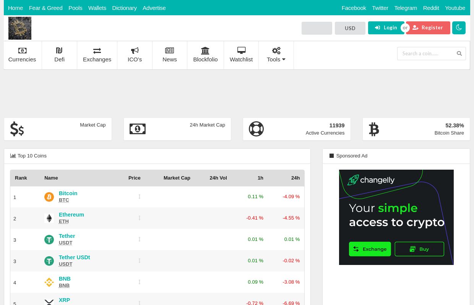Click the Bitcoin Share icon
The image size is (474, 305).
[374, 129]
